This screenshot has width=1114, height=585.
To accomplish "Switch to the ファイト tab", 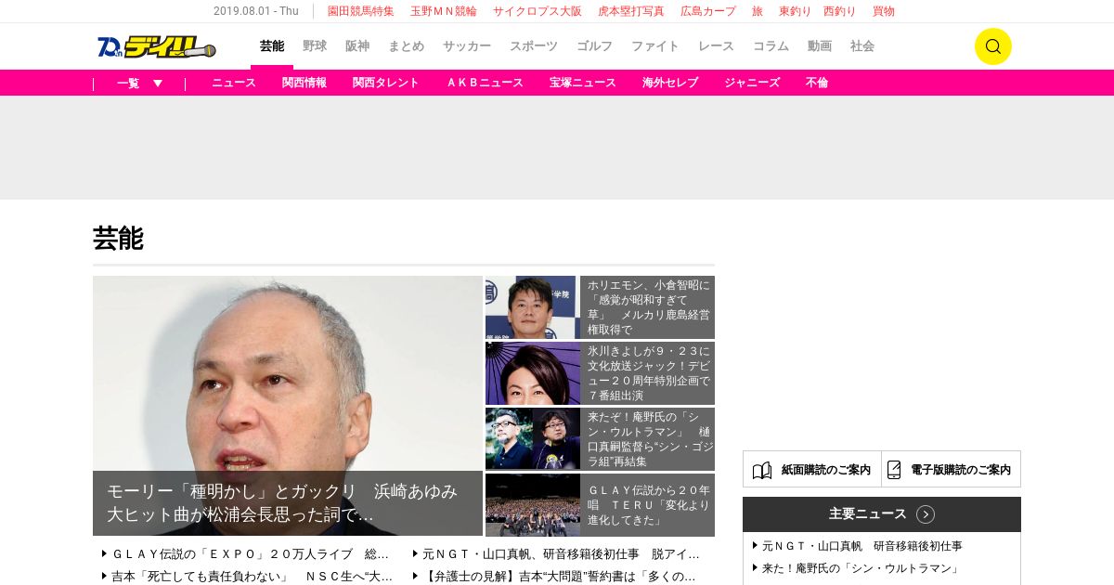I will pos(655,46).
